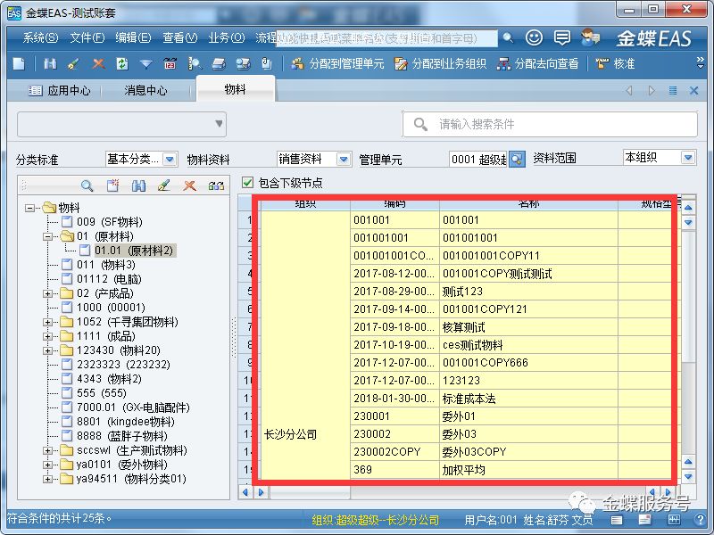Expand the 02 (产成品) tree node
The height and width of the screenshot is (535, 714).
pos(47,294)
